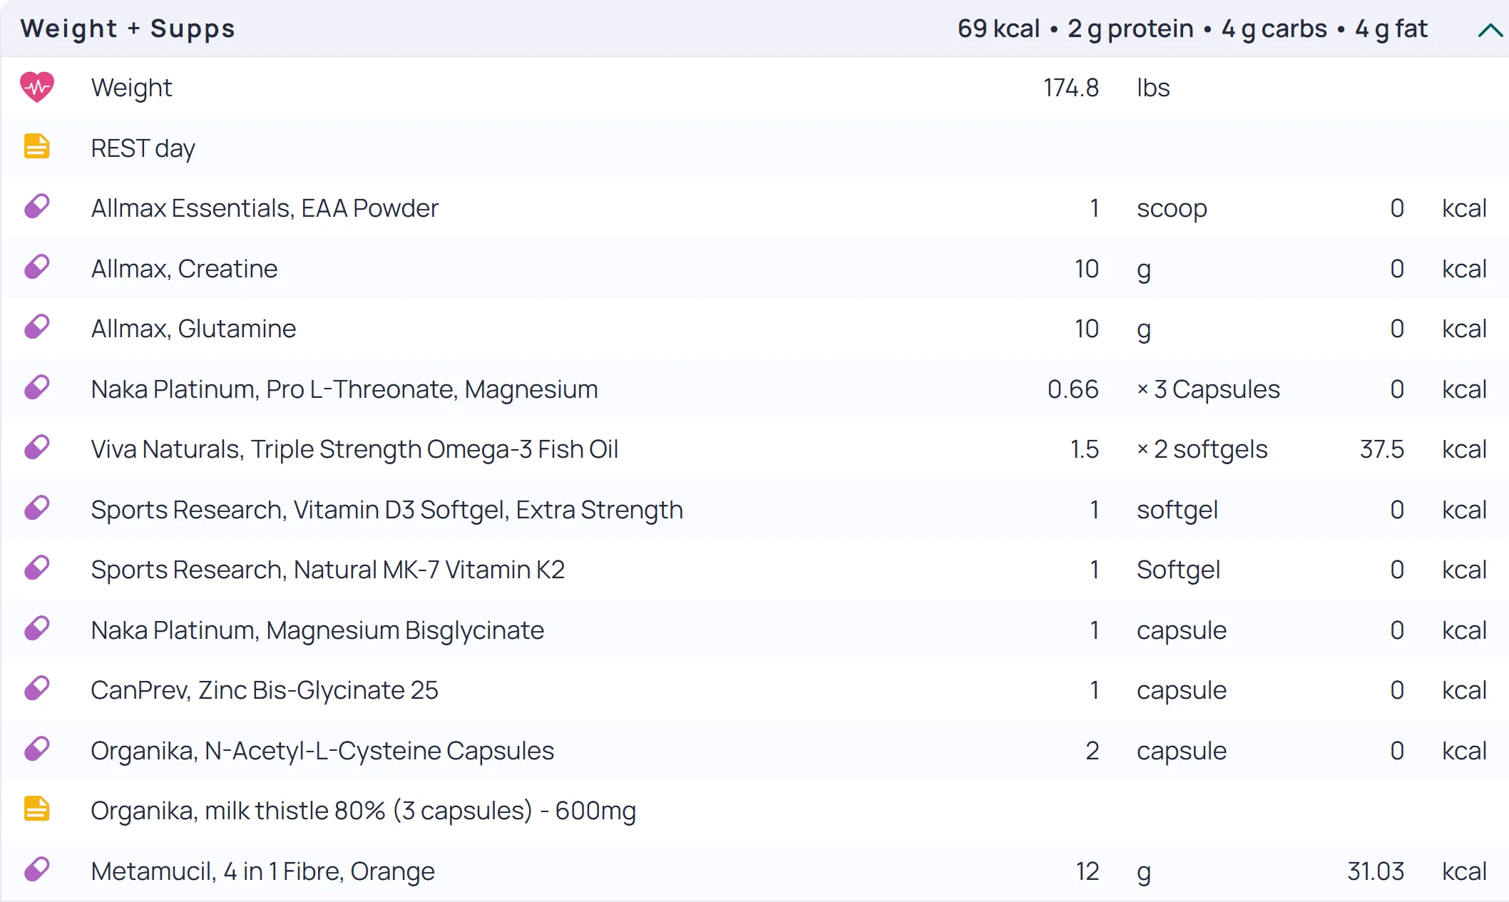Click the lbs unit for Weight
1509x902 pixels.
pyautogui.click(x=1153, y=88)
